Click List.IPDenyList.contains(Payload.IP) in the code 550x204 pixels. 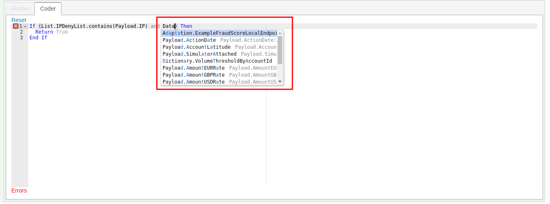(94, 26)
